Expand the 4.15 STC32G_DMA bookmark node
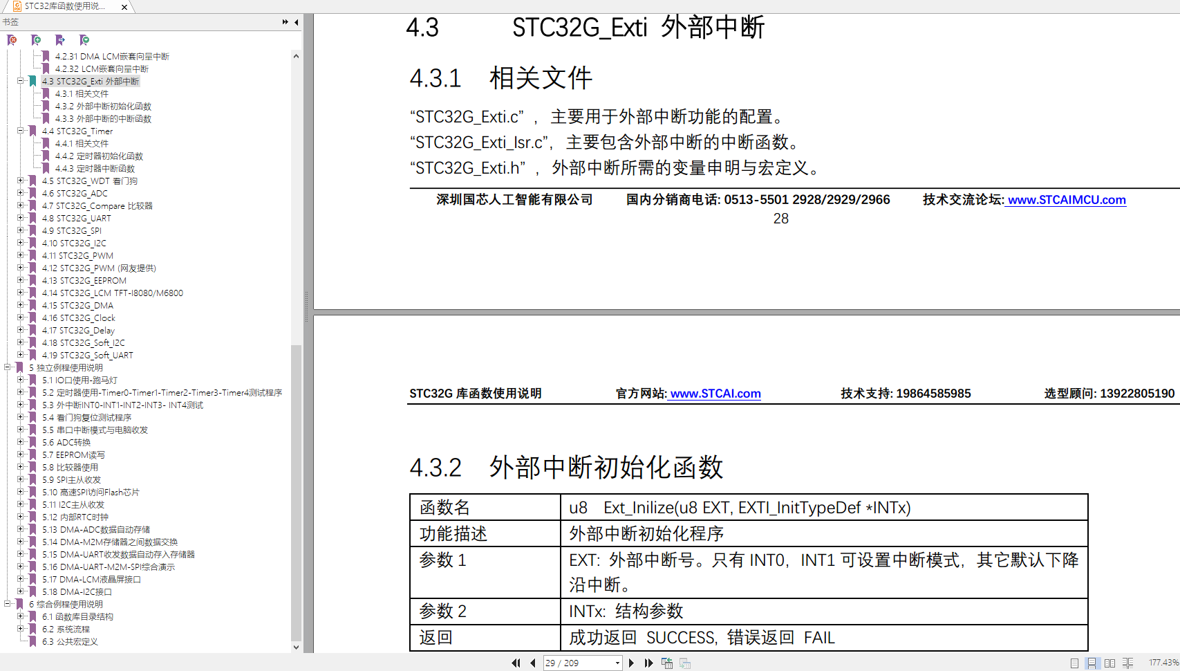Viewport: 1180px width, 671px height. pyautogui.click(x=20, y=305)
